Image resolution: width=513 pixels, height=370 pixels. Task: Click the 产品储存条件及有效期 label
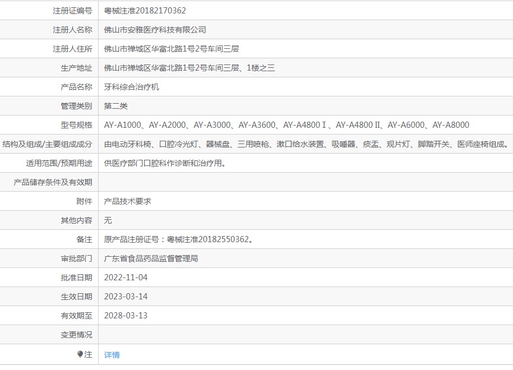coord(53,182)
